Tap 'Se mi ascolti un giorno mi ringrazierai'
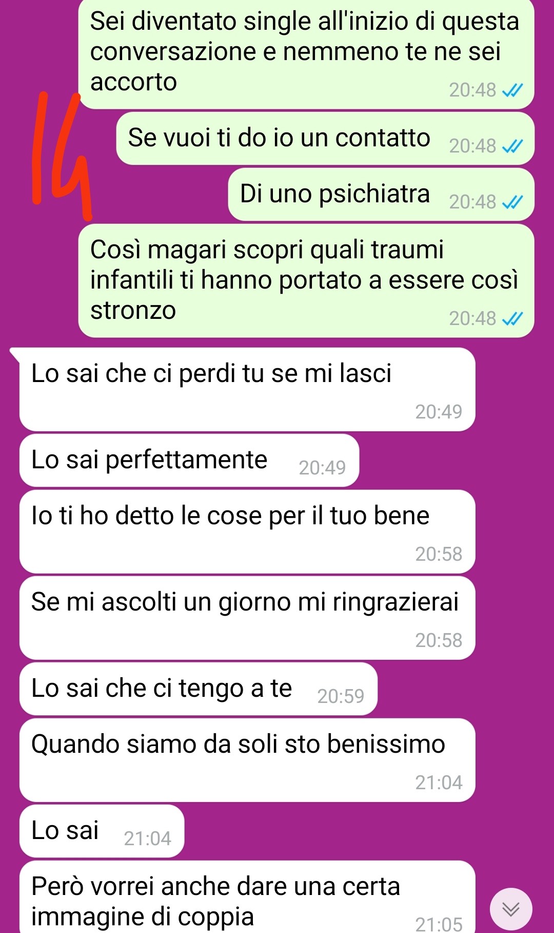554x933 pixels. coord(247,618)
